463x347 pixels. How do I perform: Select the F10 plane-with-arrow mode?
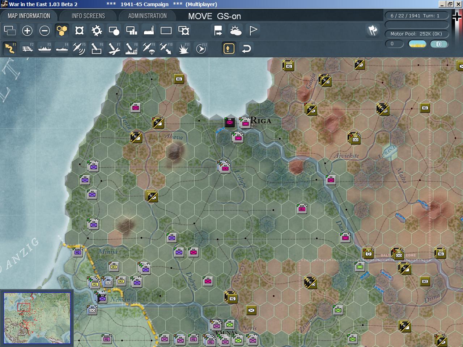point(166,48)
